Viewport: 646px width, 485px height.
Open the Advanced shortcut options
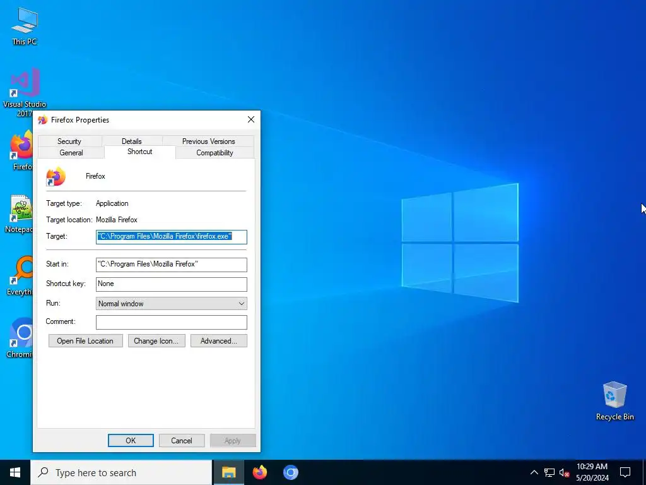point(219,341)
